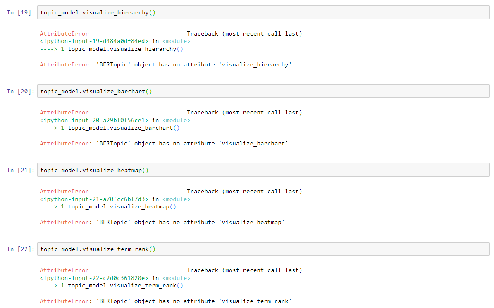Image resolution: width=494 pixels, height=308 pixels.
Task: Click the module reference in cell 19 traceback
Action: pyautogui.click(x=176, y=41)
